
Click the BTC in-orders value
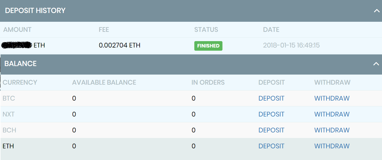click(194, 98)
